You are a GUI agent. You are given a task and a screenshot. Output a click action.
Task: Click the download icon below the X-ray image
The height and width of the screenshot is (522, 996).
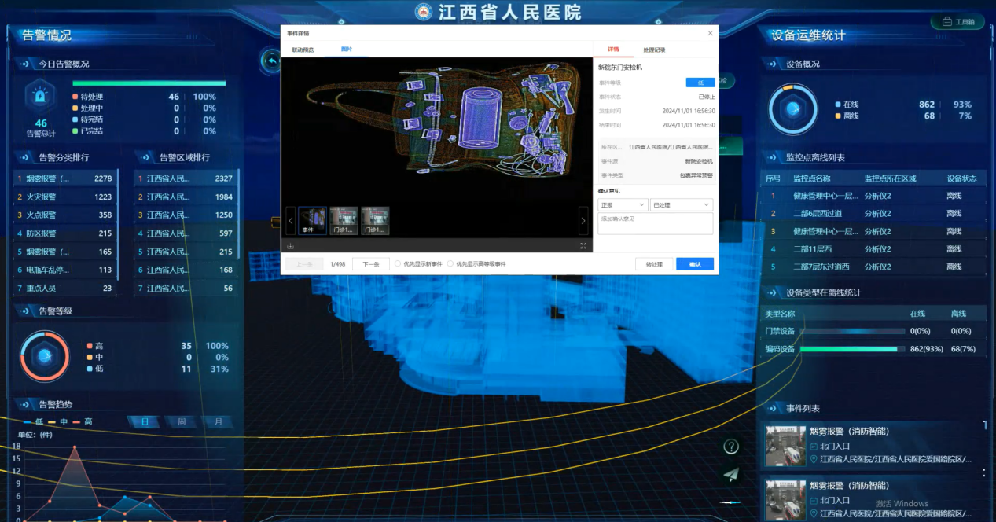coord(291,246)
